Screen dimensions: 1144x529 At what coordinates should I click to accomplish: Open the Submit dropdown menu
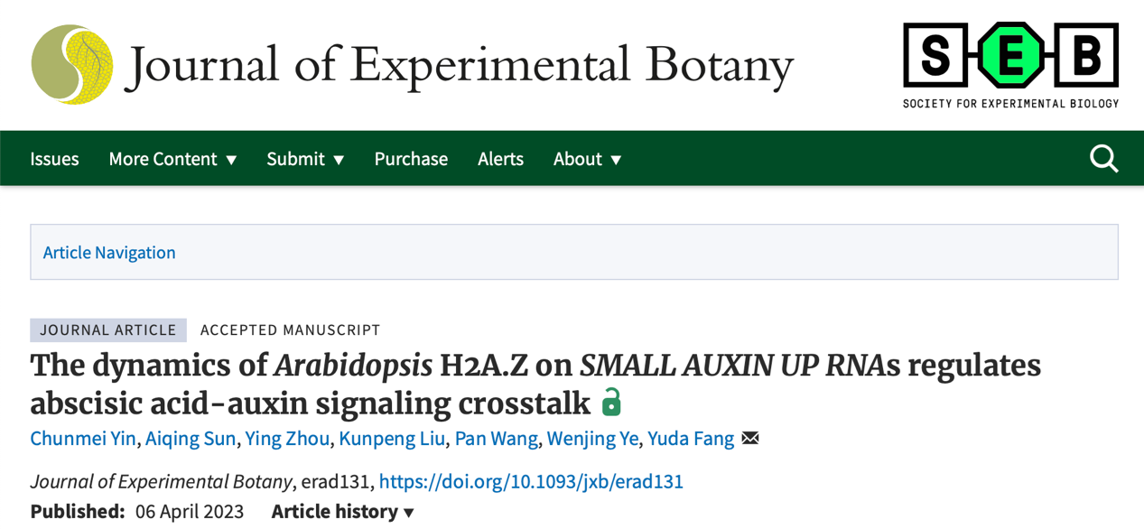click(305, 159)
